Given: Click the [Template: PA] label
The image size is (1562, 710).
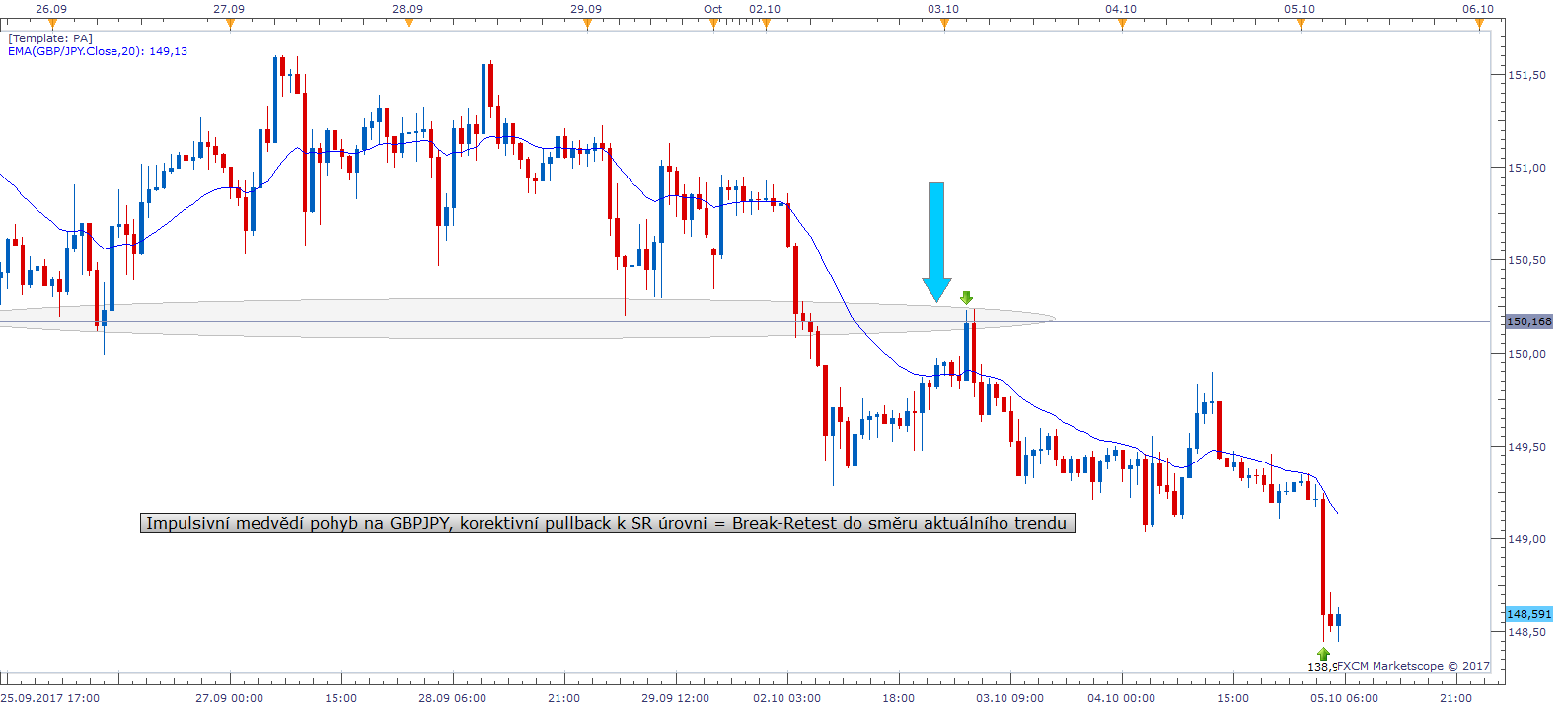Looking at the screenshot, I should [x=50, y=38].
